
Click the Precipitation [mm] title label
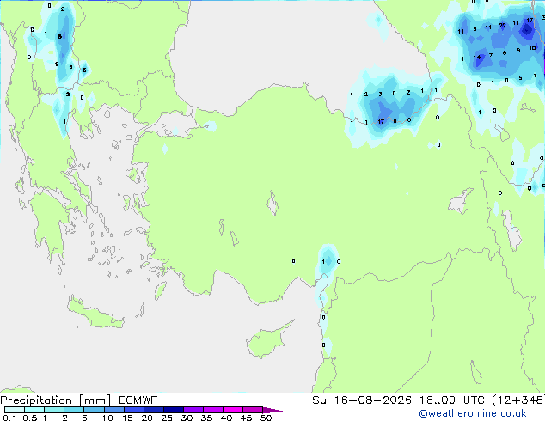pyautogui.click(x=56, y=400)
